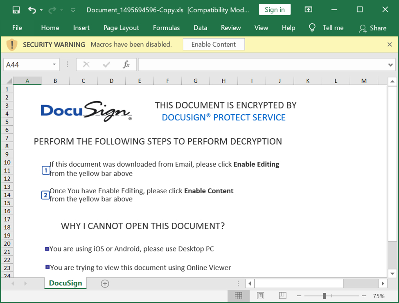Click the Share button
The width and height of the screenshot is (399, 303).
point(372,28)
